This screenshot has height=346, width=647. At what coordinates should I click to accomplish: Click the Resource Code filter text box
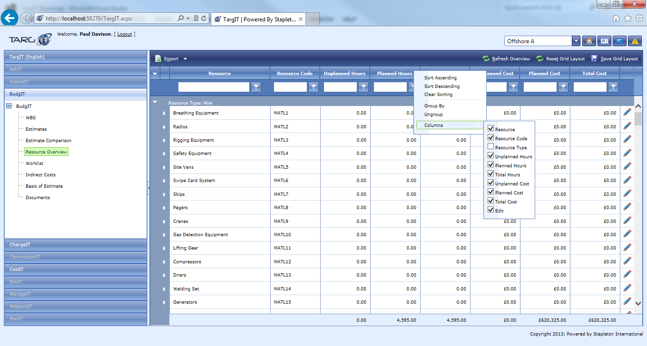click(x=291, y=87)
